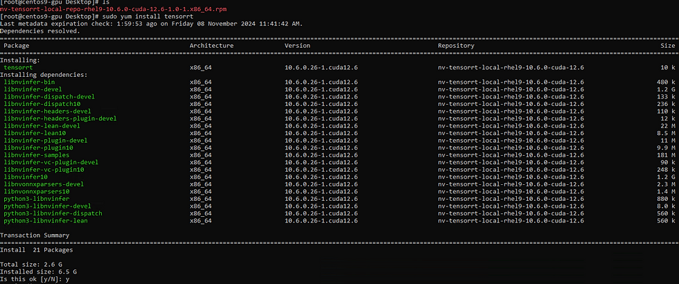Click the '22 M' size value
The height and width of the screenshot is (284, 679).
coord(668,126)
